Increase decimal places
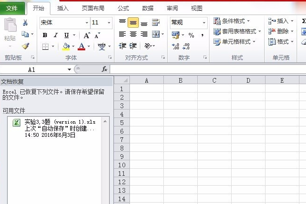Image resolution: width=306 pixels, height=204 pixels. pos(176,47)
